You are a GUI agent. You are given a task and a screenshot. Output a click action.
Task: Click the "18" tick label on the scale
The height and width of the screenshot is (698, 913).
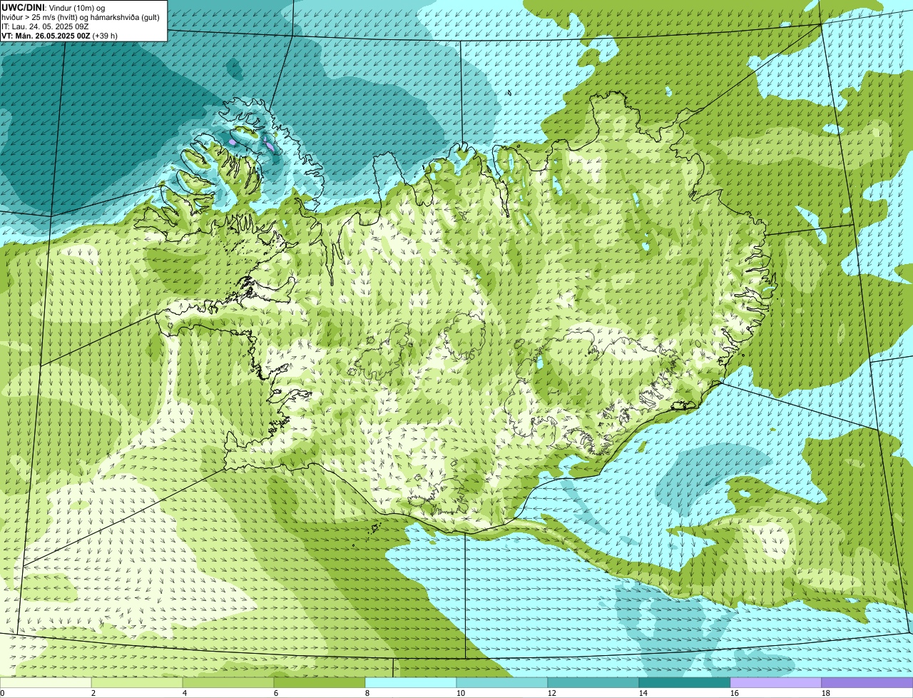tap(825, 693)
